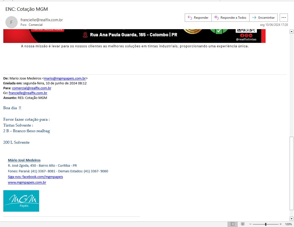
Task: Open zoom dialog via 100% label
Action: pyautogui.click(x=288, y=224)
